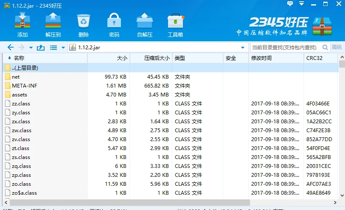Click the zz.class file icon
This screenshot has width=345, height=210.
tap(8, 103)
